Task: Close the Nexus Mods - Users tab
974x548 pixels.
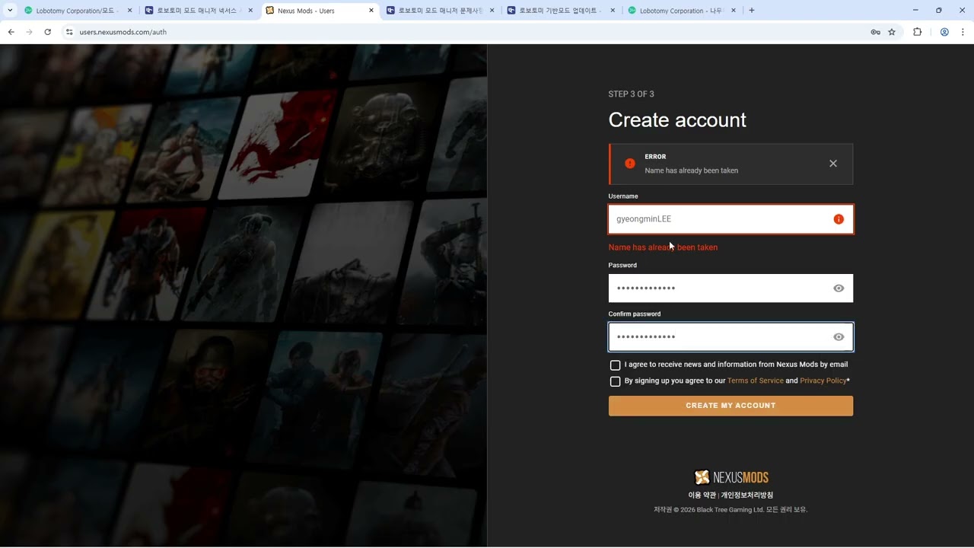Action: pos(371,11)
